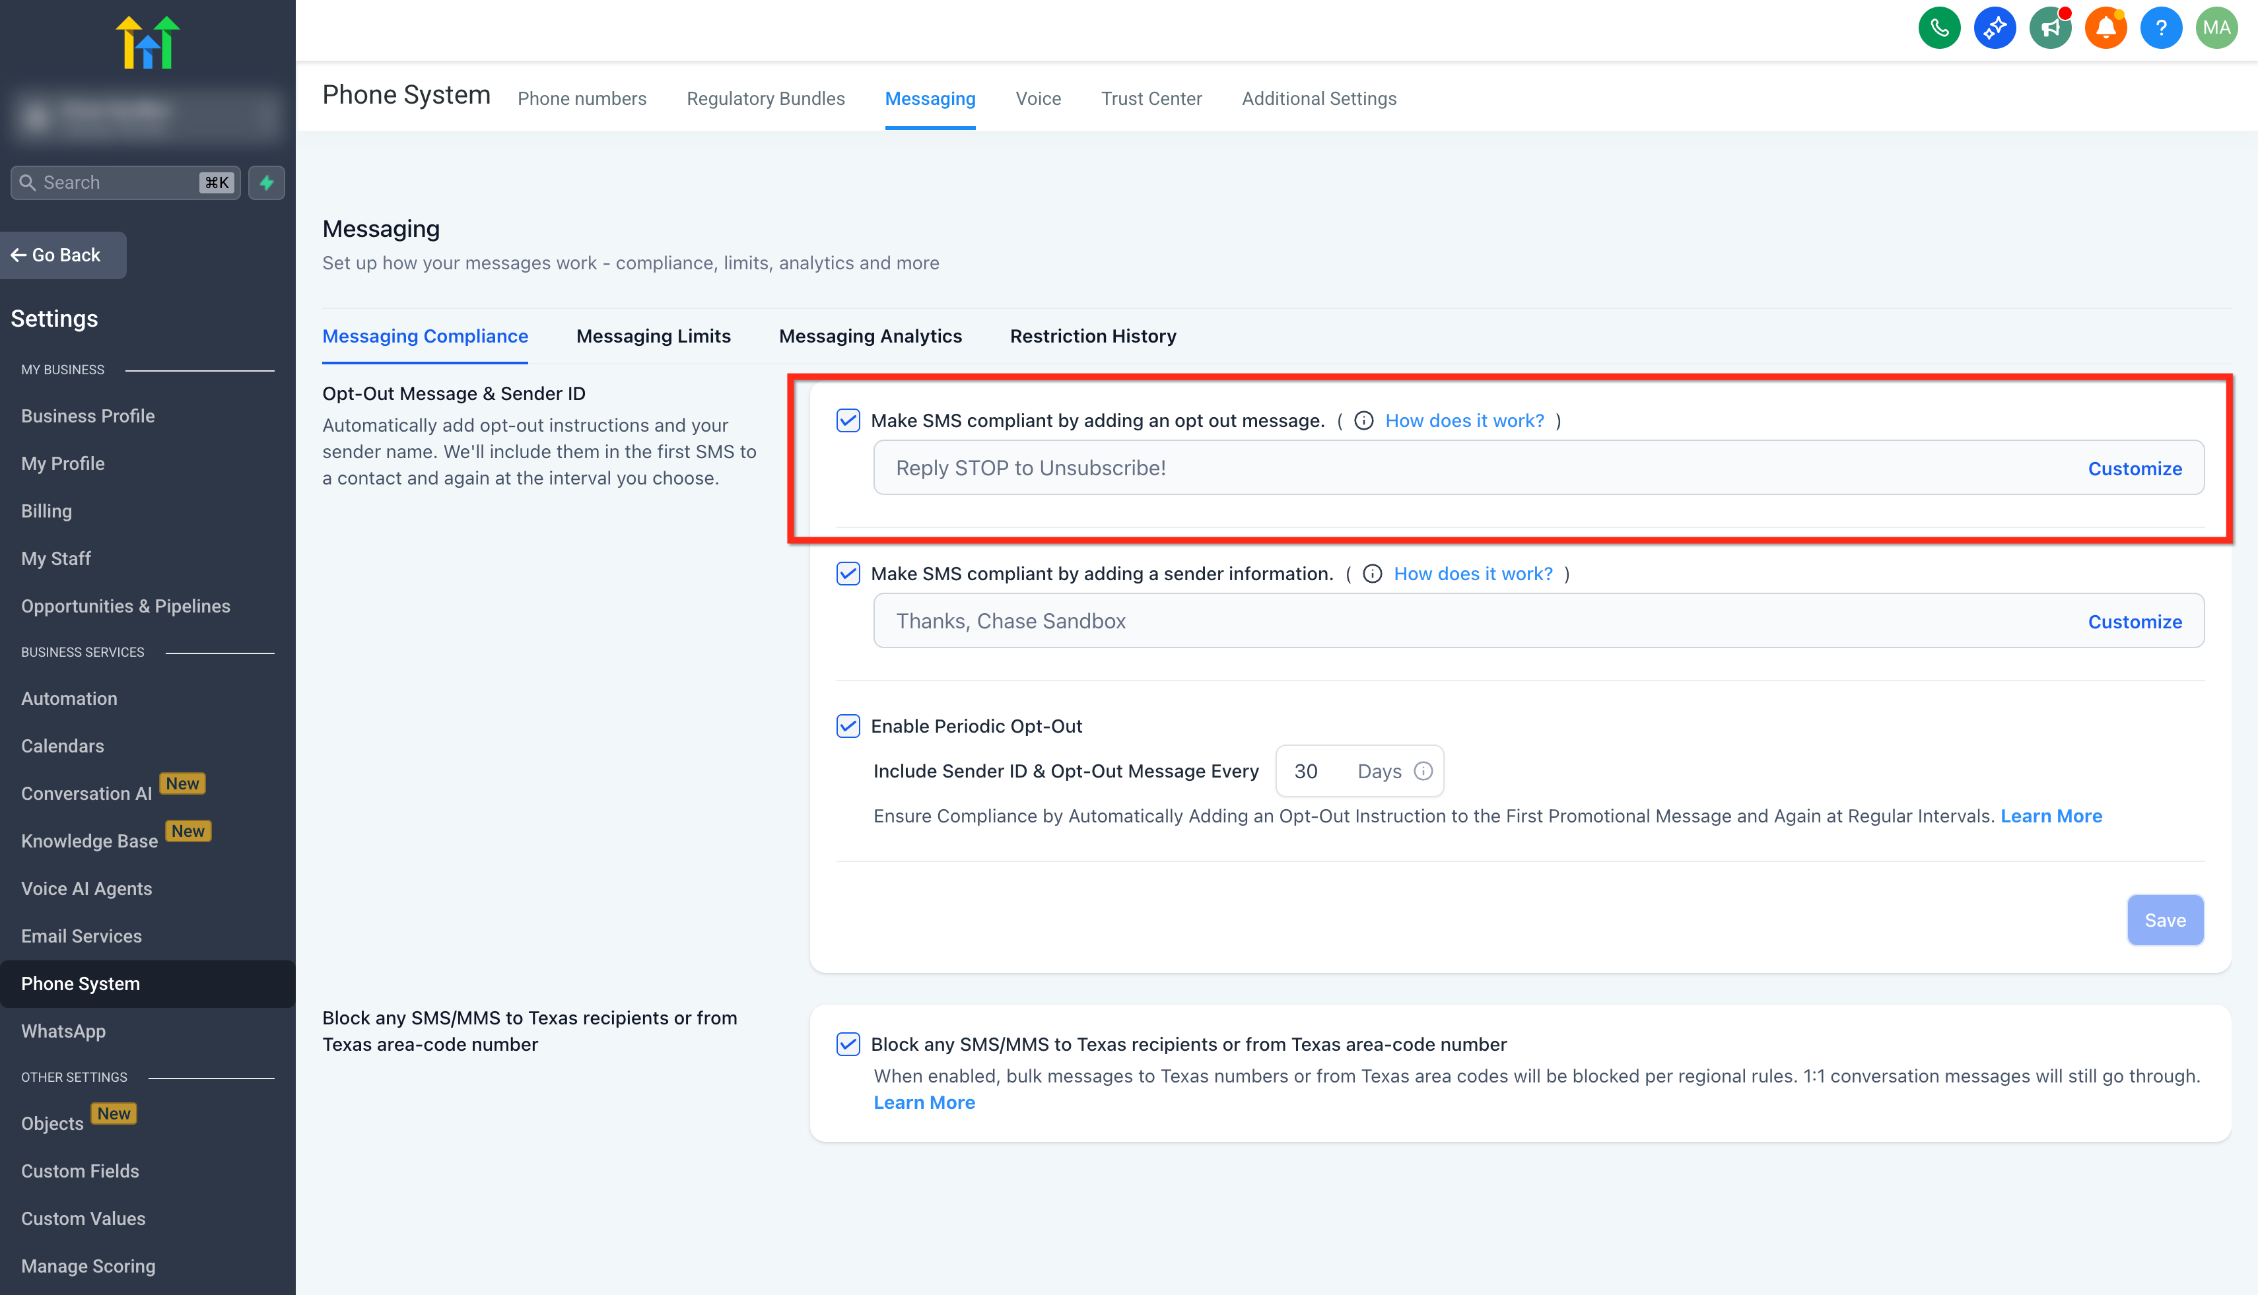Toggle the Block Texas SMS/MMS checkbox
This screenshot has height=1295, width=2258.
pos(848,1044)
